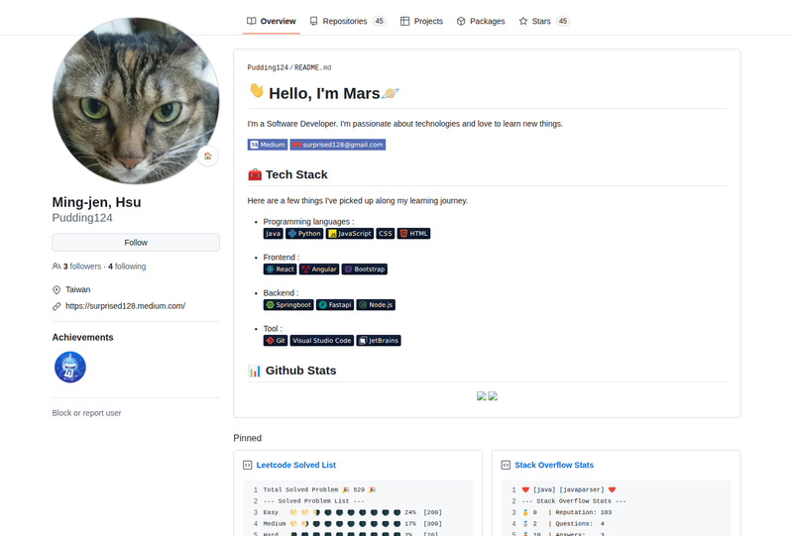Click the Total Solved Problem 529 line

[x=319, y=489]
